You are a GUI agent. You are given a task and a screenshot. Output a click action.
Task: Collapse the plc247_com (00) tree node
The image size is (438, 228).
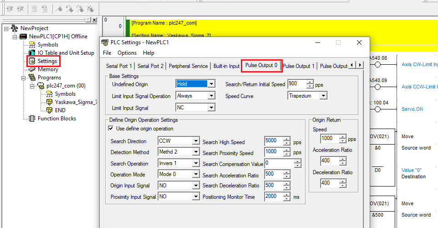[x=32, y=86]
